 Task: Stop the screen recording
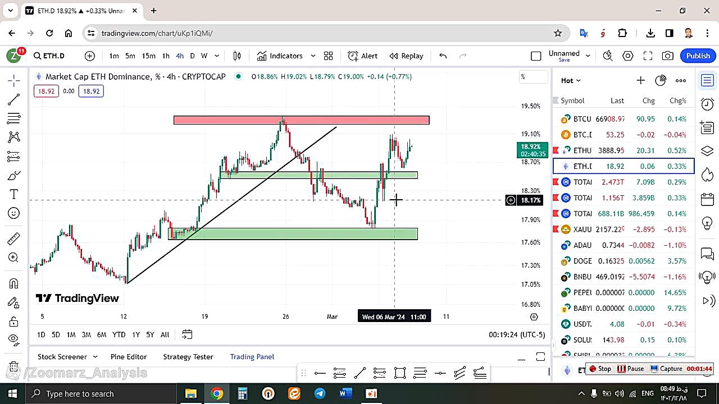tap(599, 369)
